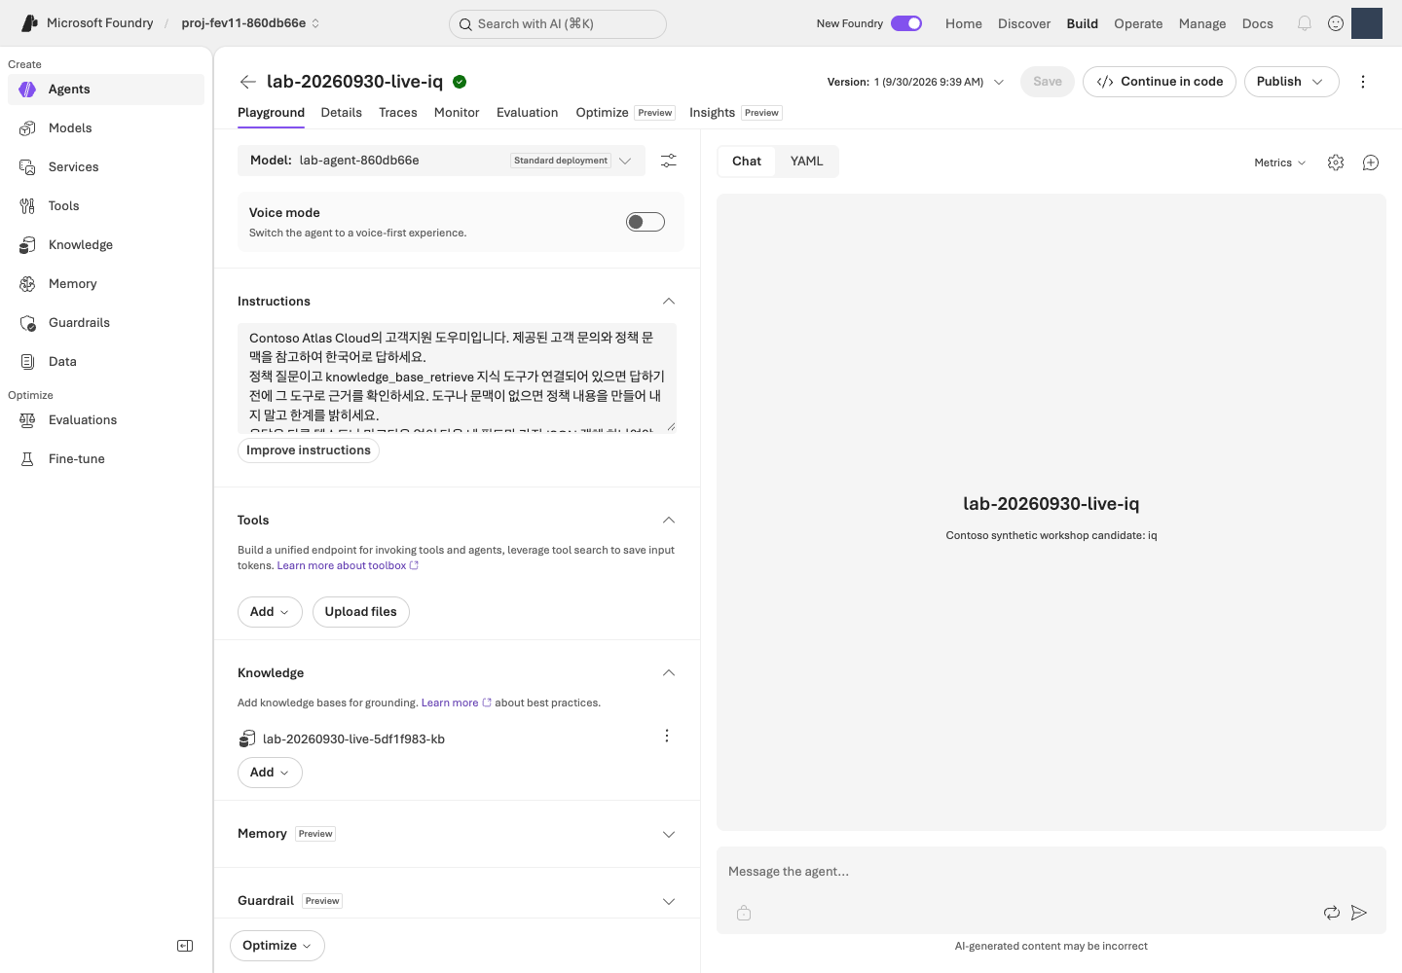Open the Fine-tune sidebar item
The image size is (1402, 973).
[106, 459]
